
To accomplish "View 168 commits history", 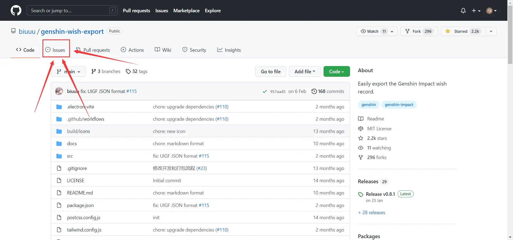I will (328, 91).
